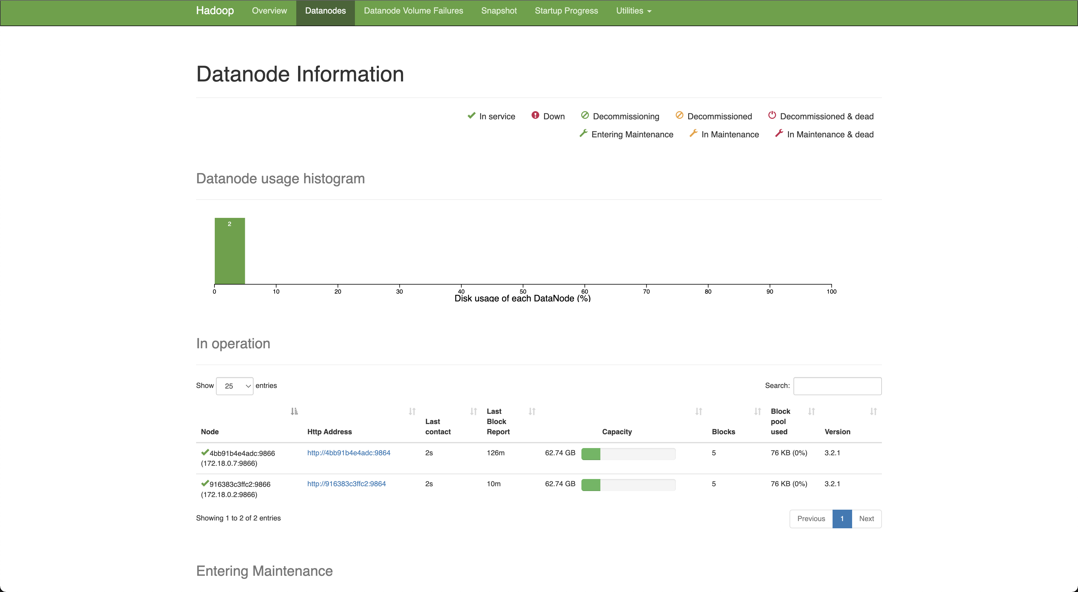This screenshot has width=1078, height=592.
Task: Open link http://4bb91b4e4adc:9864
Action: click(x=349, y=453)
